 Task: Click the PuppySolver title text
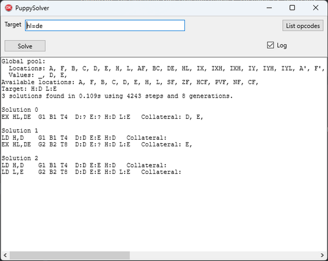32,8
